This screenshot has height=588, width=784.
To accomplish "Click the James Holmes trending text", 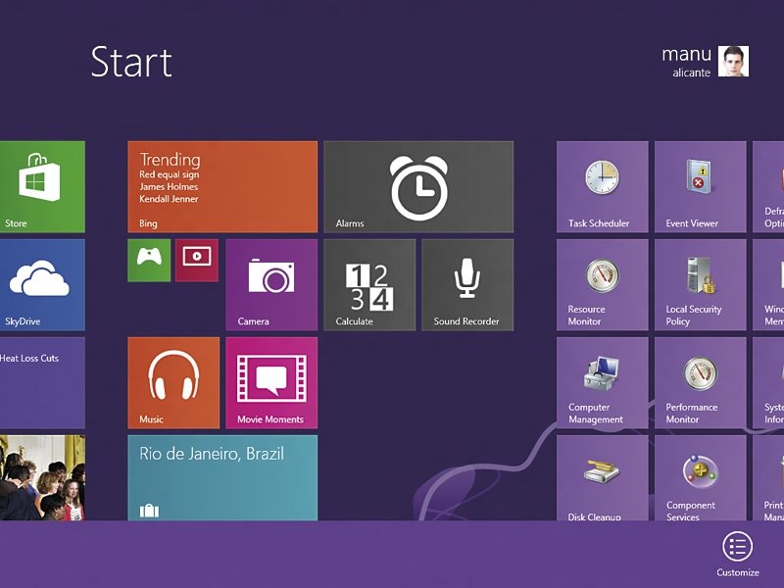I will coord(169,186).
